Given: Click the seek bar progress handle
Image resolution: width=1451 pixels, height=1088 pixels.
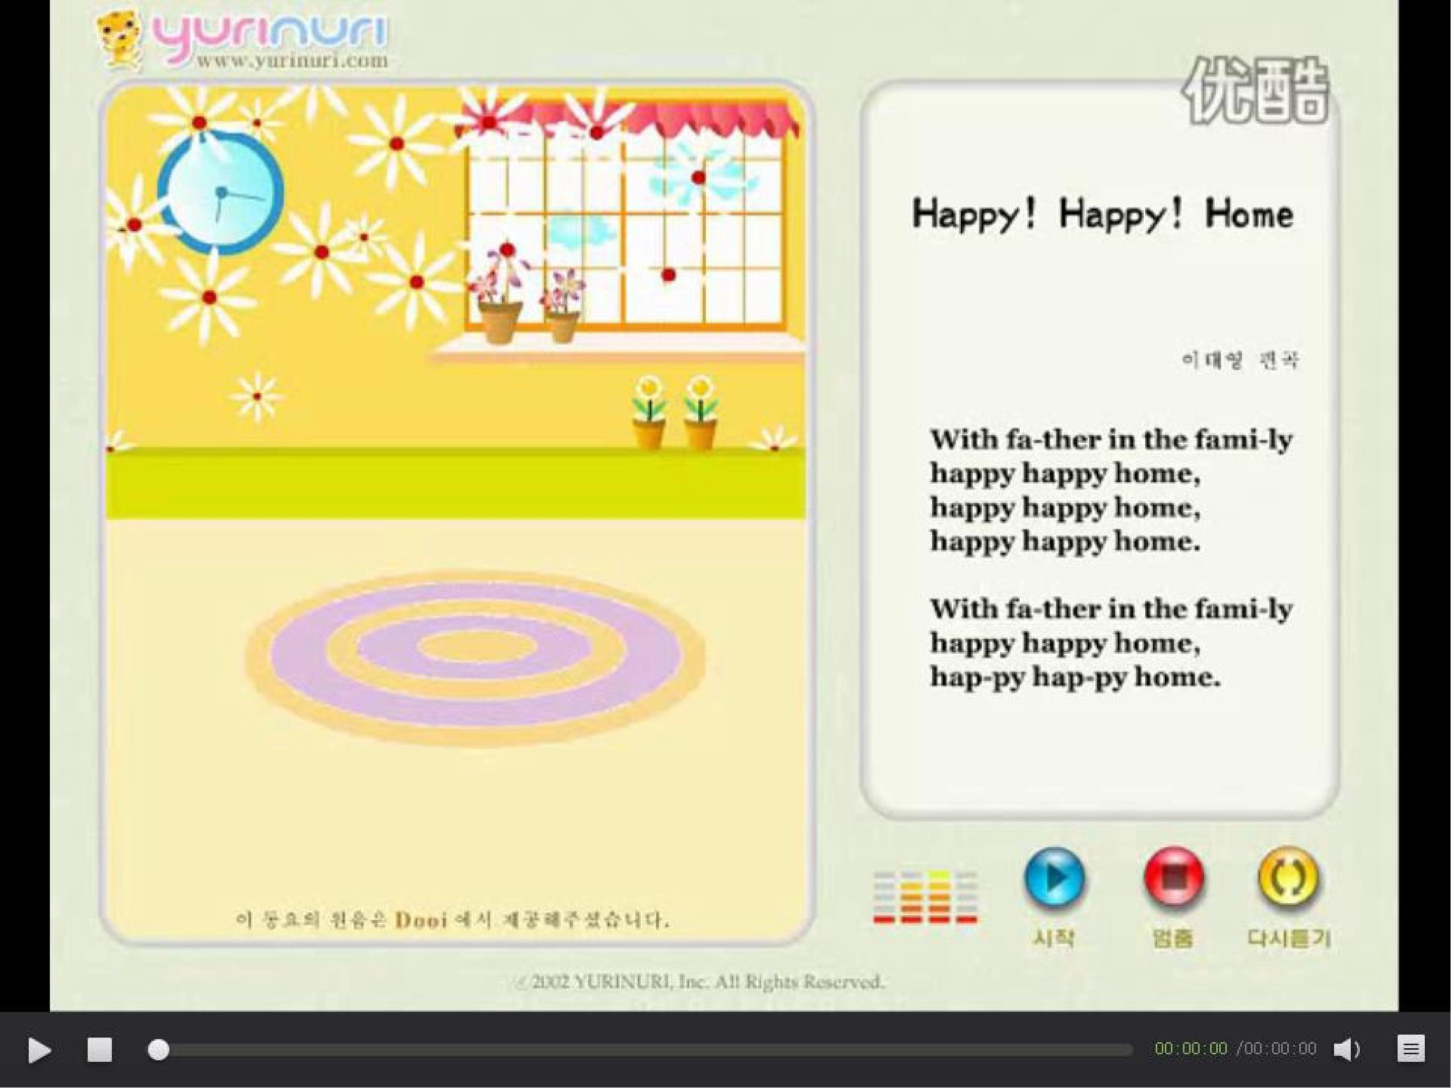Looking at the screenshot, I should [158, 1050].
